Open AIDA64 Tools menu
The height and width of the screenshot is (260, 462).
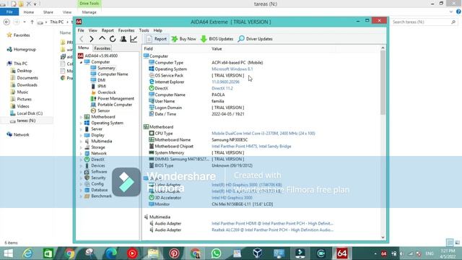(144, 30)
